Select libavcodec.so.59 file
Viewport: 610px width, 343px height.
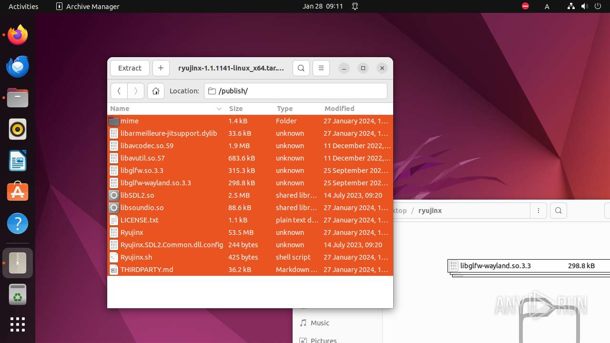(x=250, y=146)
